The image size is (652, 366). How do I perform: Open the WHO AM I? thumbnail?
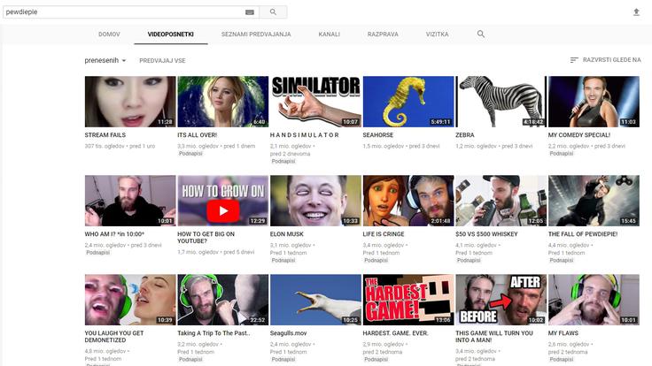click(x=130, y=201)
